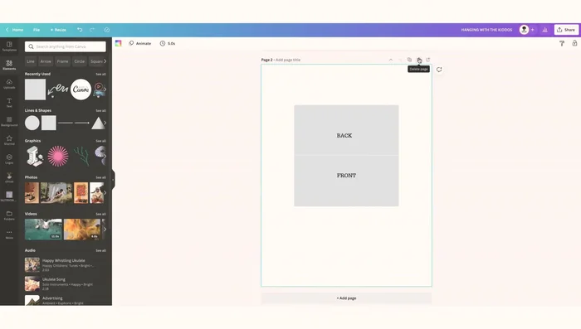The image size is (581, 329).
Task: Collapse the side panel with the handle
Action: (x=114, y=180)
